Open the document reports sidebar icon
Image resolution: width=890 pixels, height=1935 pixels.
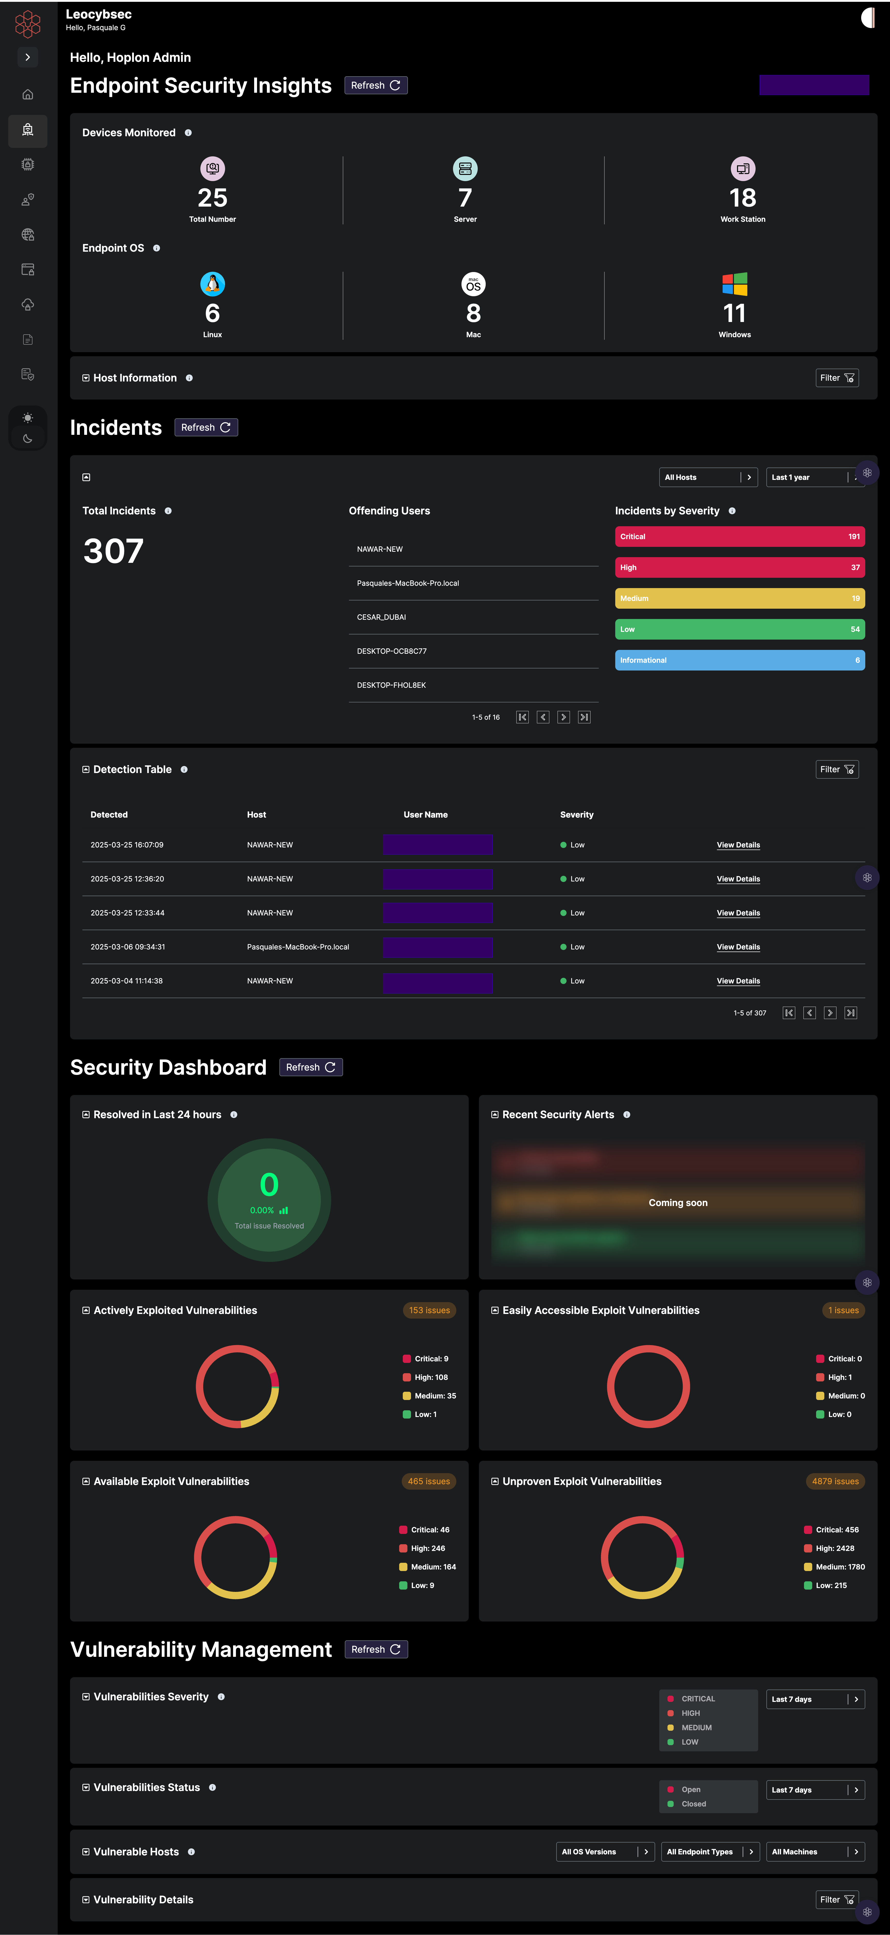point(28,340)
